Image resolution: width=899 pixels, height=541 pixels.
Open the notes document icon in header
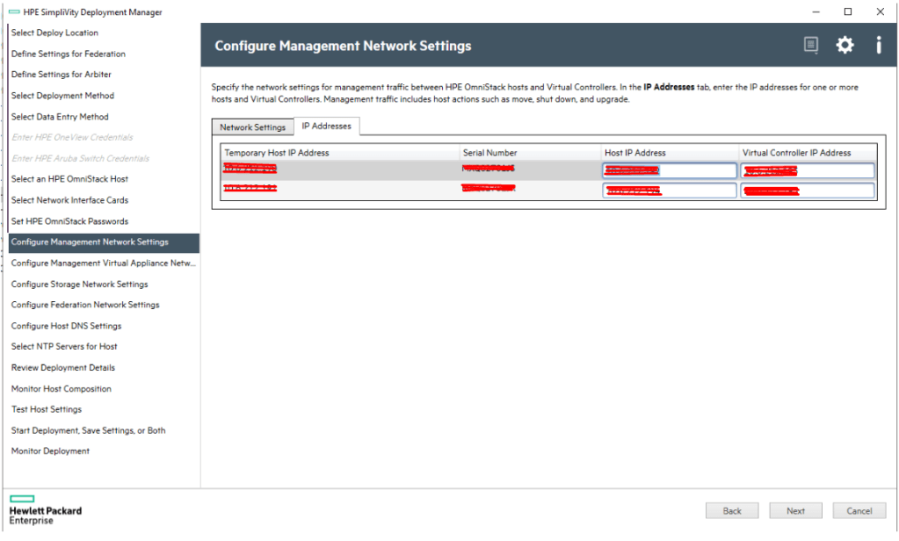click(811, 46)
